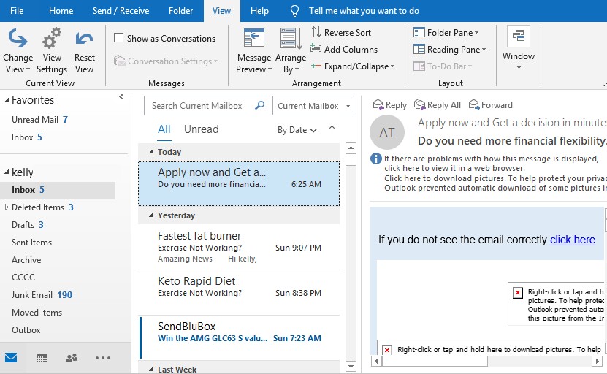Screen dimensions: 607x374
Task: Click the Change View icon
Action: 18,39
